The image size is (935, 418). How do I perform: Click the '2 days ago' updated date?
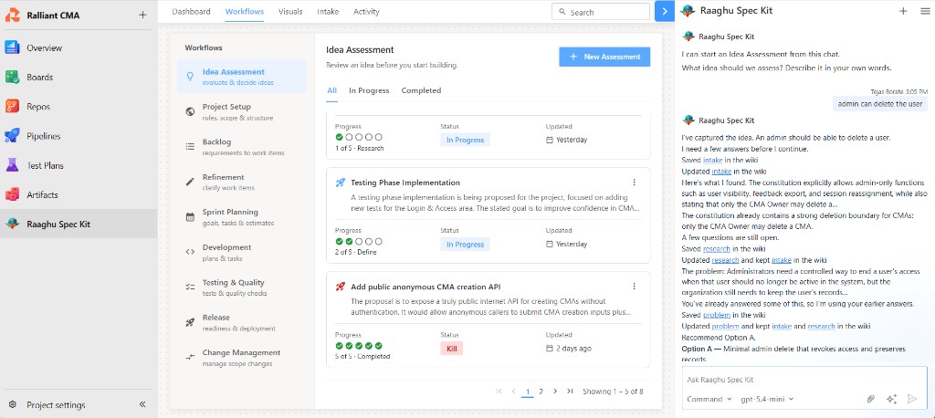click(x=573, y=349)
